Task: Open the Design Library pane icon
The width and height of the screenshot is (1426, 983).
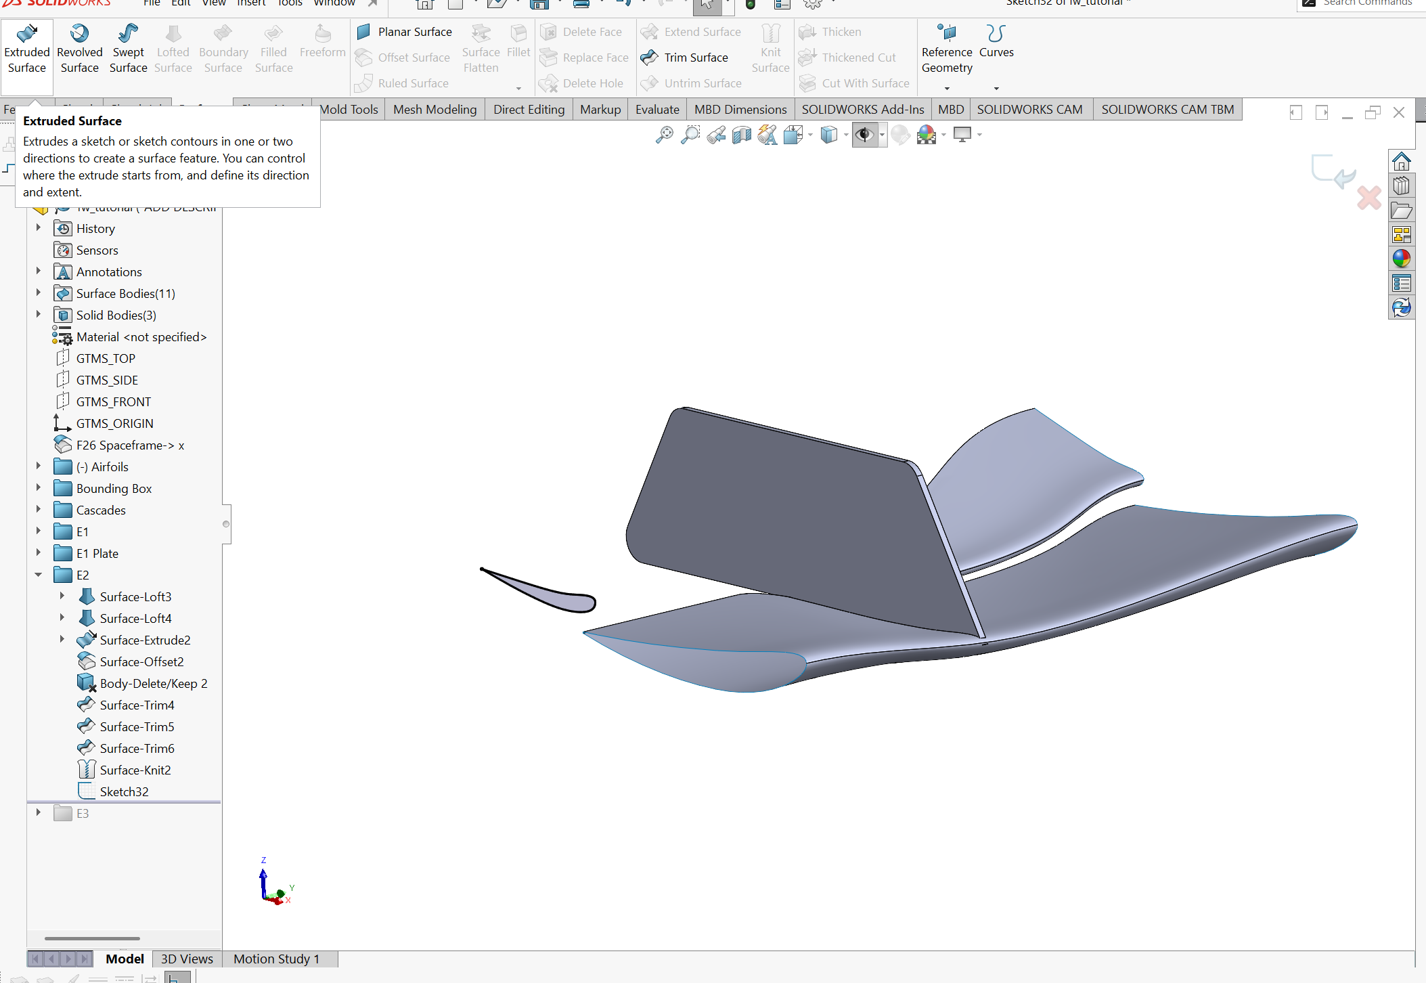Action: [x=1401, y=185]
